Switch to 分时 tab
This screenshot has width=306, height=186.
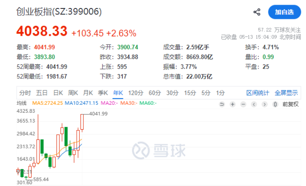25,93
